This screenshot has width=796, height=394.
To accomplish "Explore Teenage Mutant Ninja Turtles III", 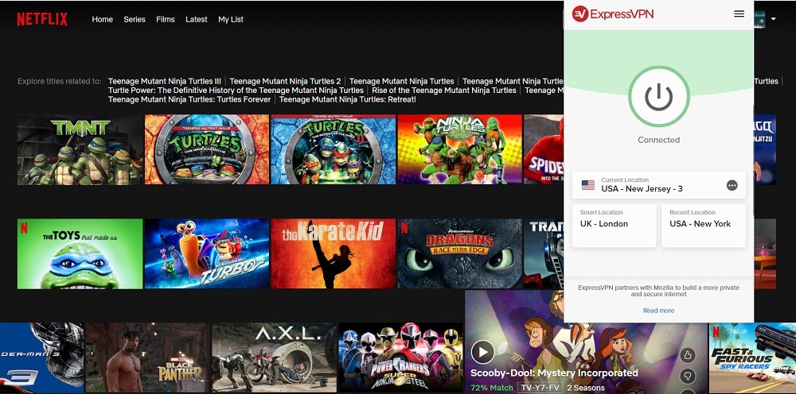I will click(x=165, y=81).
